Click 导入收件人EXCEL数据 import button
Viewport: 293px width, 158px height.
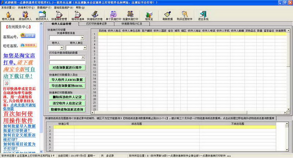[67, 80]
